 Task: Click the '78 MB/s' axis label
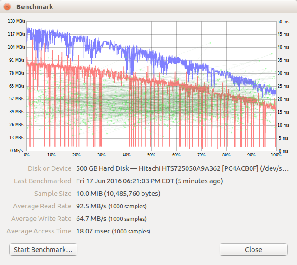click(x=17, y=73)
